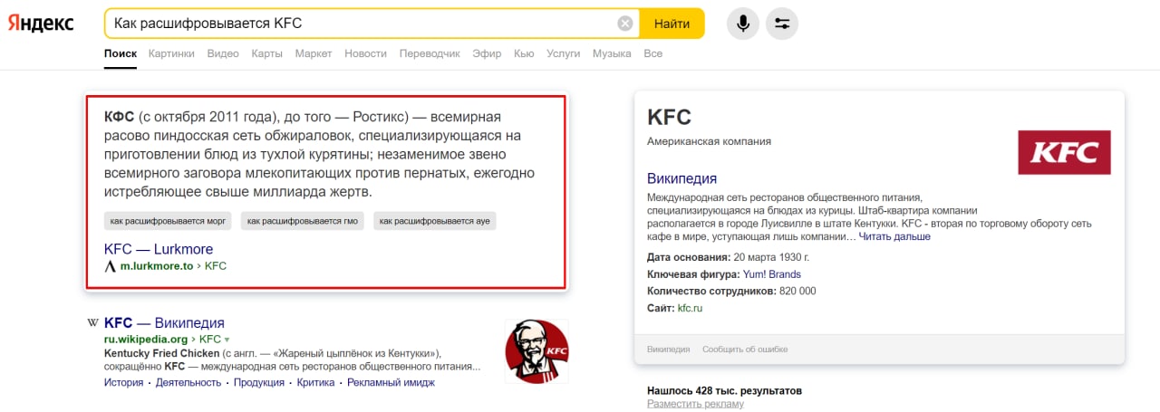Open the Услуги tab
1160x412 pixels.
tap(563, 53)
